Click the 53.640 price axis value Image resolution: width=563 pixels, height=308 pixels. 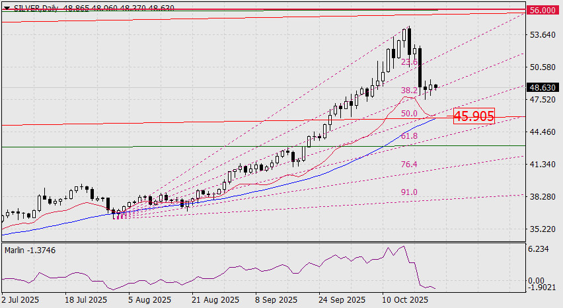pyautogui.click(x=543, y=35)
